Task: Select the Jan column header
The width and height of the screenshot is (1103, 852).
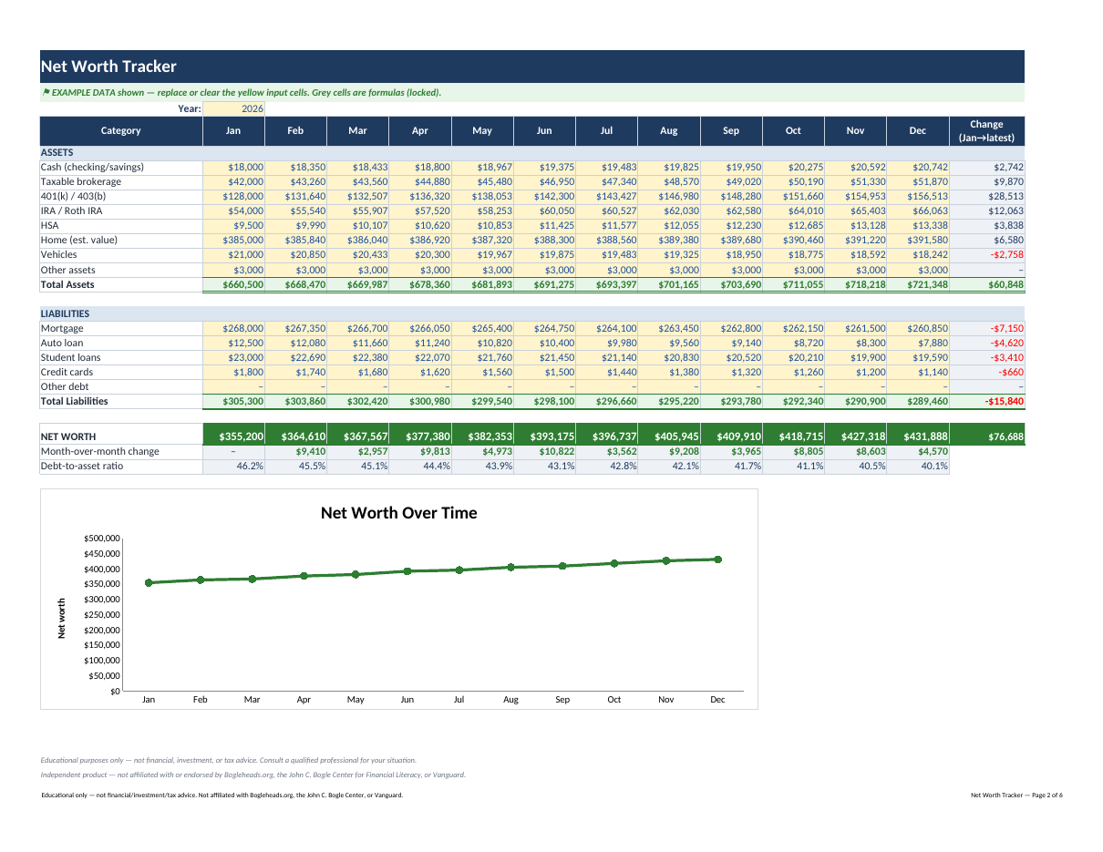Action: (x=233, y=130)
